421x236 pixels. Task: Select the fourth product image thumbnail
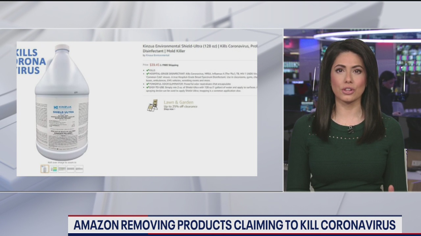click(x=71, y=168)
